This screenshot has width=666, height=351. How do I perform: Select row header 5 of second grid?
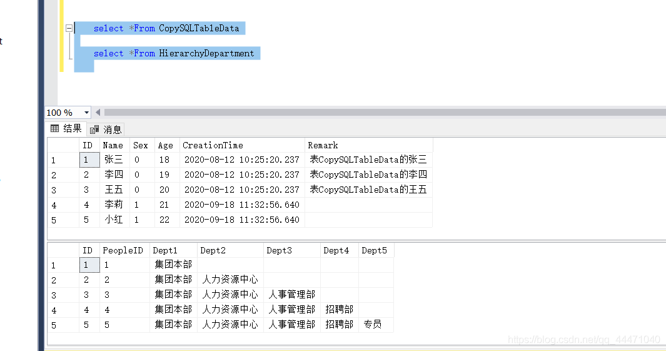tap(63, 325)
